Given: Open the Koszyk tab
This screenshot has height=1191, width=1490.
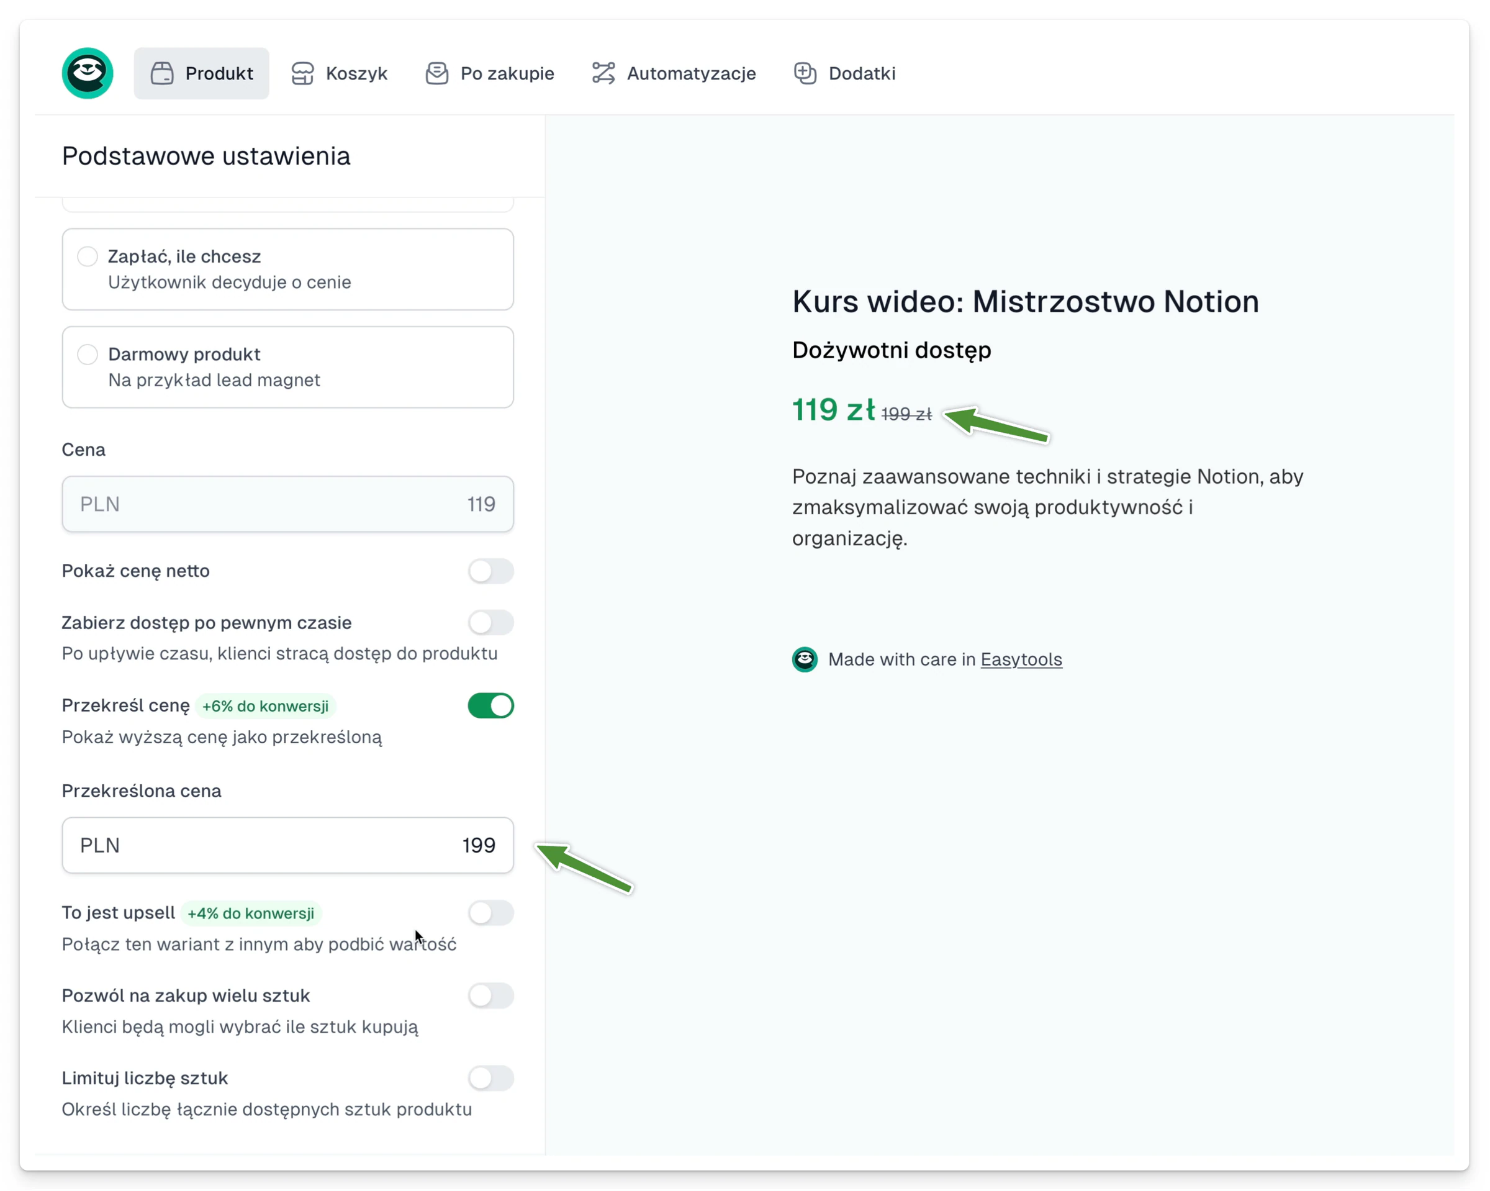Looking at the screenshot, I should (x=340, y=73).
